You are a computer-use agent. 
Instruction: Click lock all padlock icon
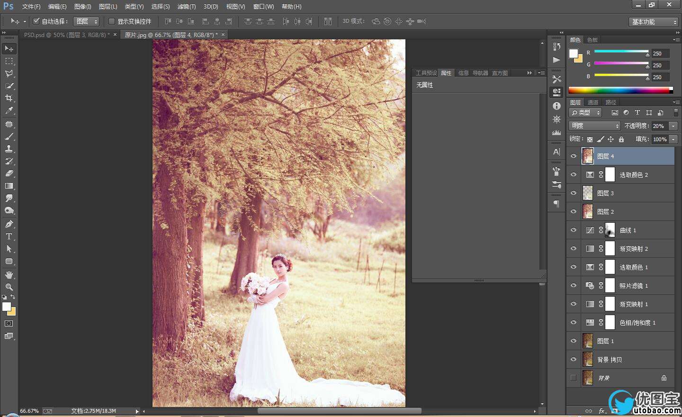(621, 139)
